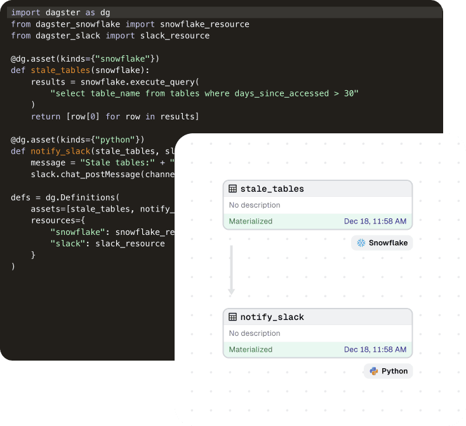This screenshot has height=426, width=466.
Task: Click the SQL select query string
Action: coord(204,93)
